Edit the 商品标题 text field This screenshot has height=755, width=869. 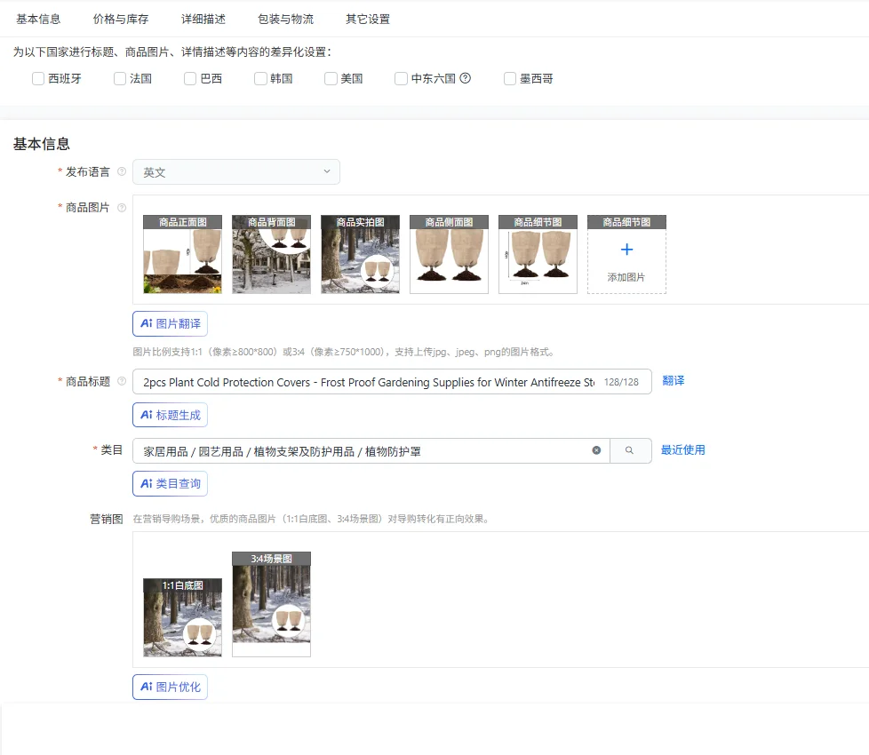click(392, 382)
